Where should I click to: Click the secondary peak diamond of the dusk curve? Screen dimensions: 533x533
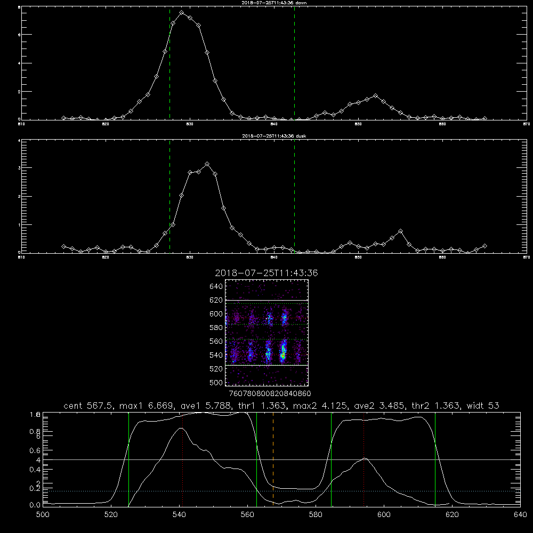tap(400, 231)
